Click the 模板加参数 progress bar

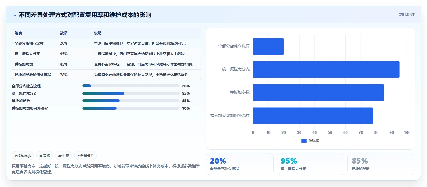tap(131, 101)
